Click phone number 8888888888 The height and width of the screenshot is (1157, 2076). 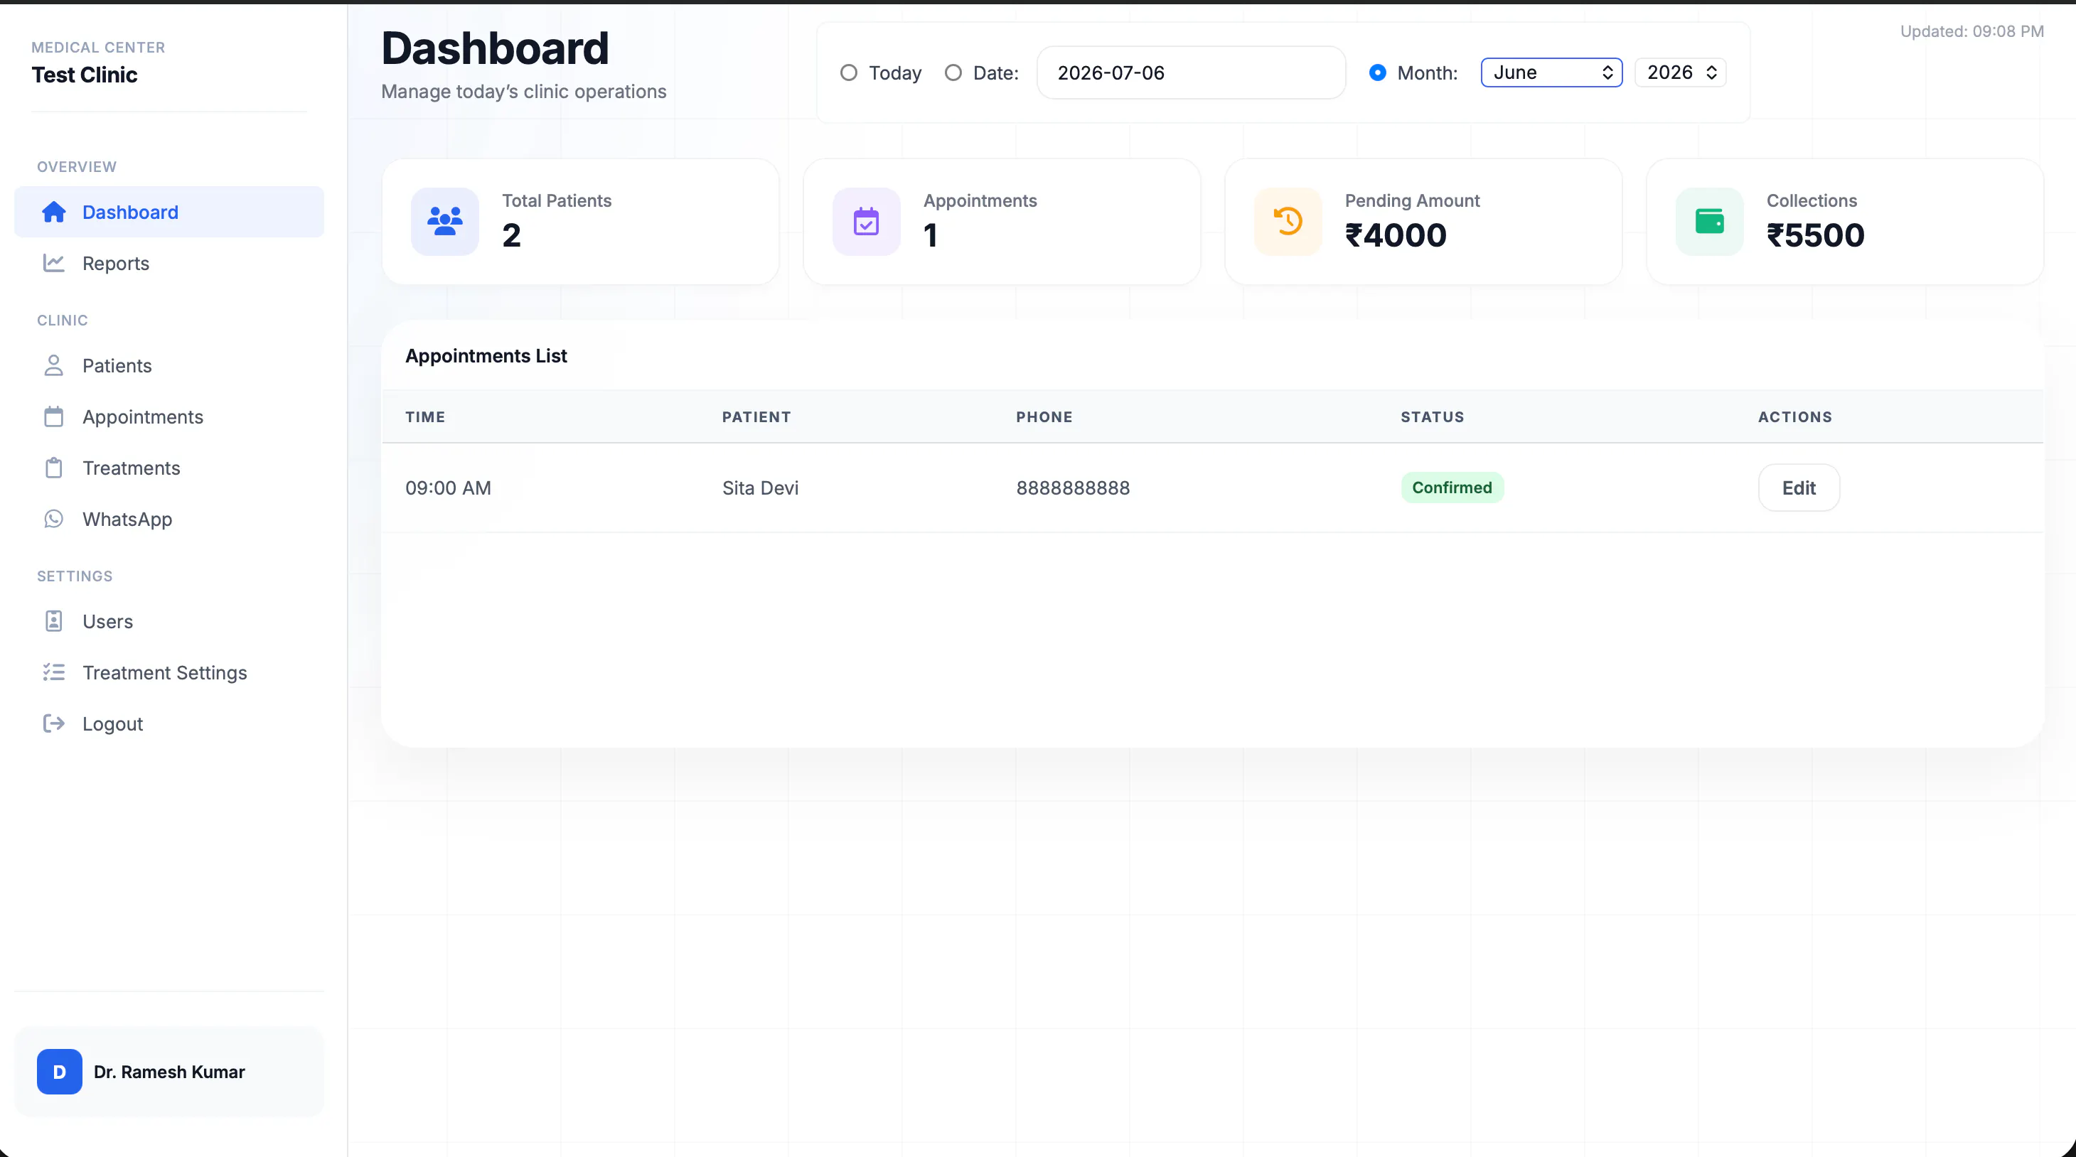coord(1073,488)
